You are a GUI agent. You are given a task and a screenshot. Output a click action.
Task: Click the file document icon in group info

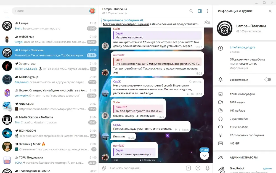point(221,110)
